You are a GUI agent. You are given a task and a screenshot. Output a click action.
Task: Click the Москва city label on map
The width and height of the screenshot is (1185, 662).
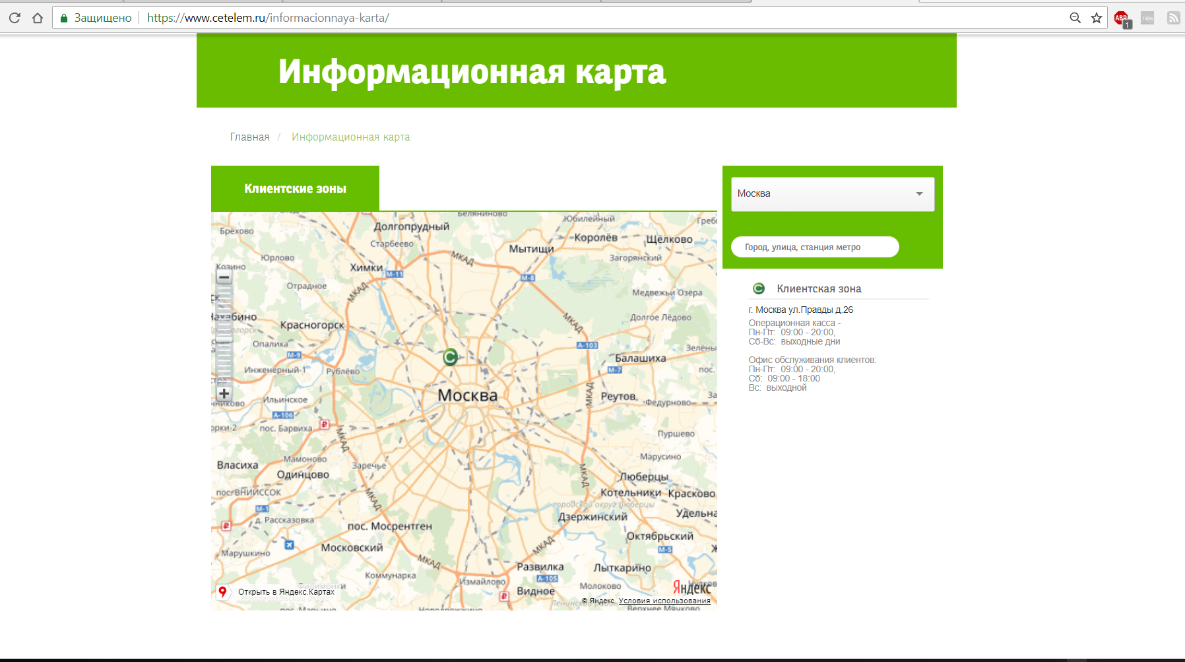click(468, 395)
